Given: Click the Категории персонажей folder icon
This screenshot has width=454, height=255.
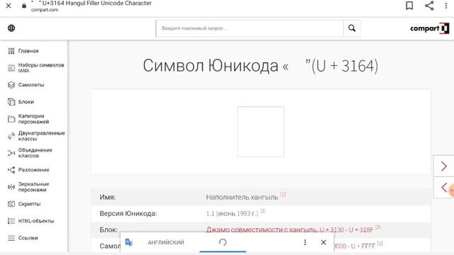Looking at the screenshot, I should (x=11, y=119).
